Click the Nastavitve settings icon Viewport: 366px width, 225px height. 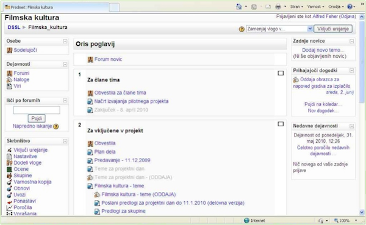click(9, 156)
